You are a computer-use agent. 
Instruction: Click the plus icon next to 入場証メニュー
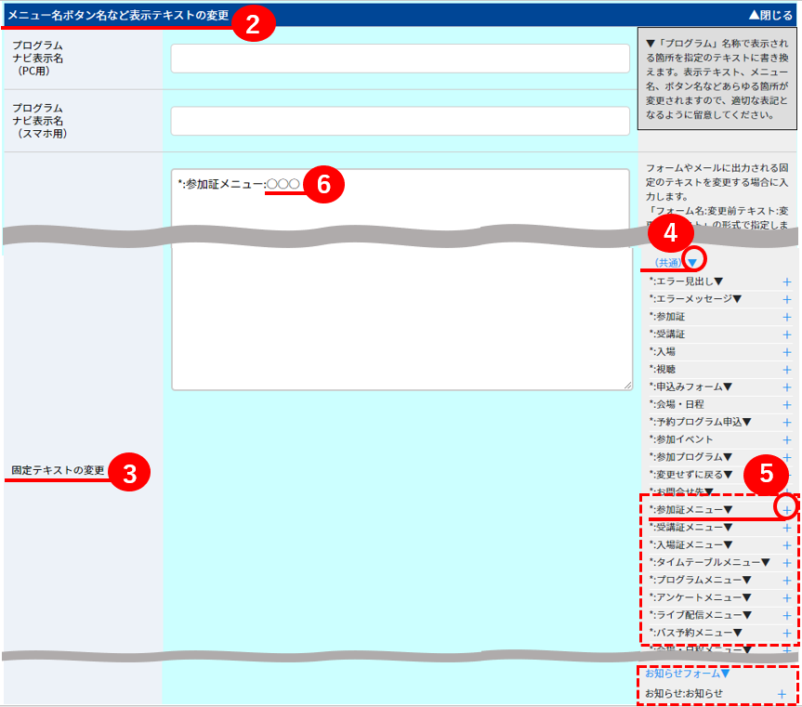coord(786,545)
